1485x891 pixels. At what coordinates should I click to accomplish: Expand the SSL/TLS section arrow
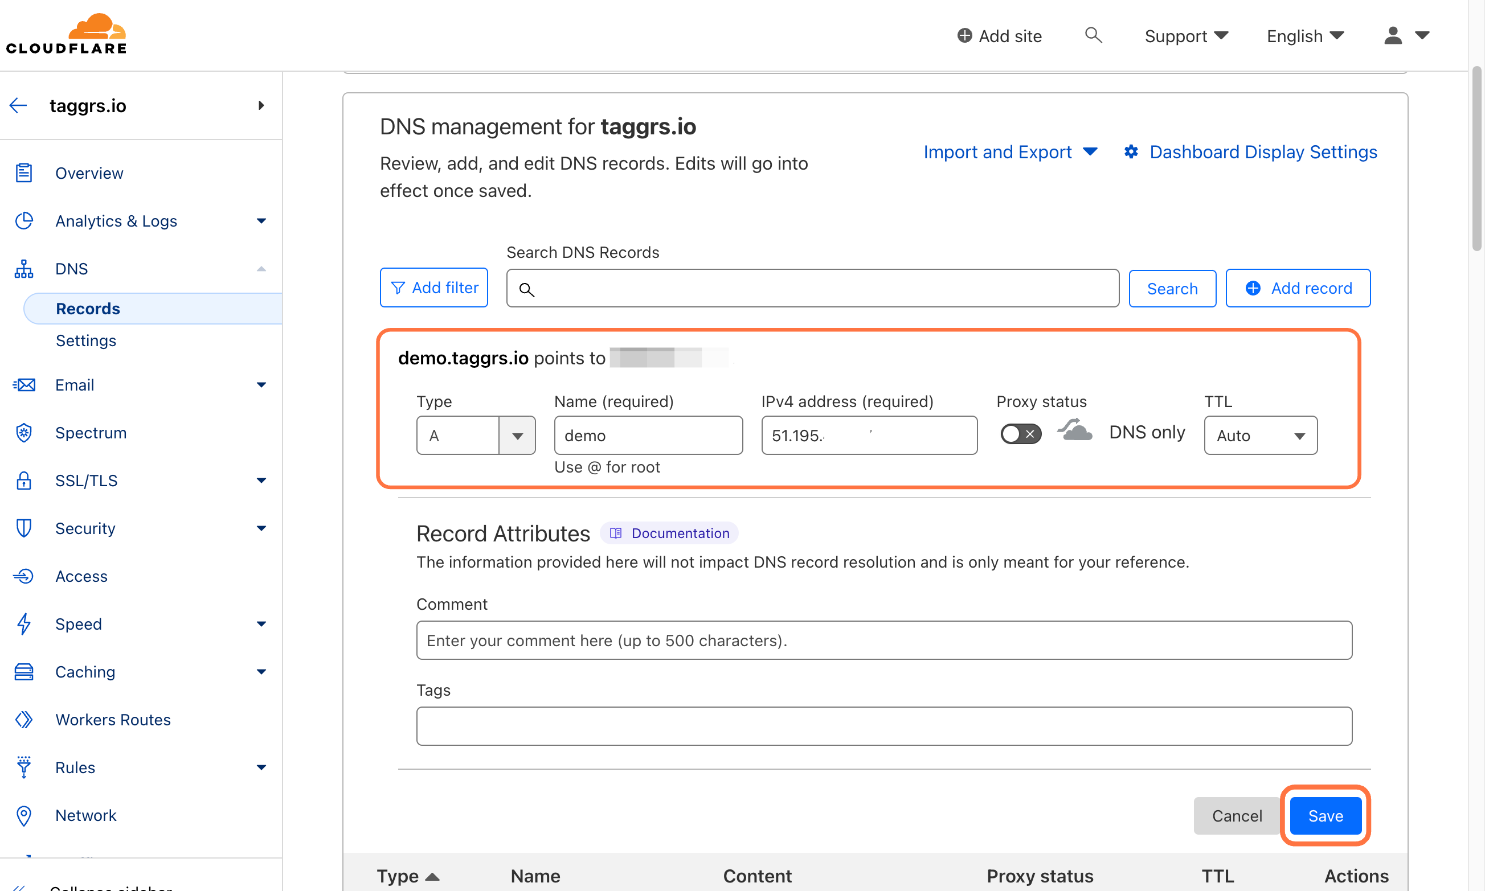tap(261, 481)
